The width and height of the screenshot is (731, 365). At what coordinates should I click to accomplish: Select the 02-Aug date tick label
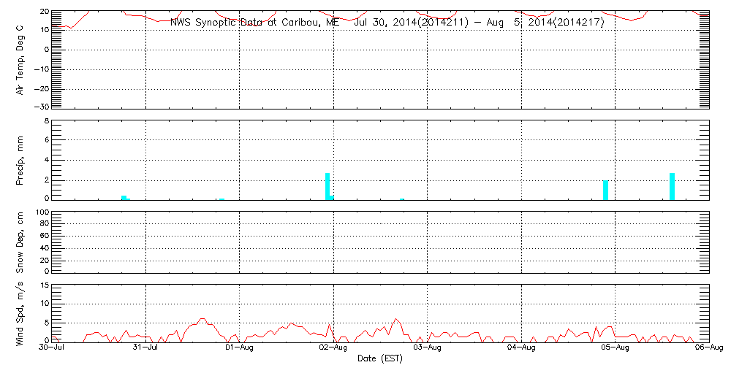point(334,348)
